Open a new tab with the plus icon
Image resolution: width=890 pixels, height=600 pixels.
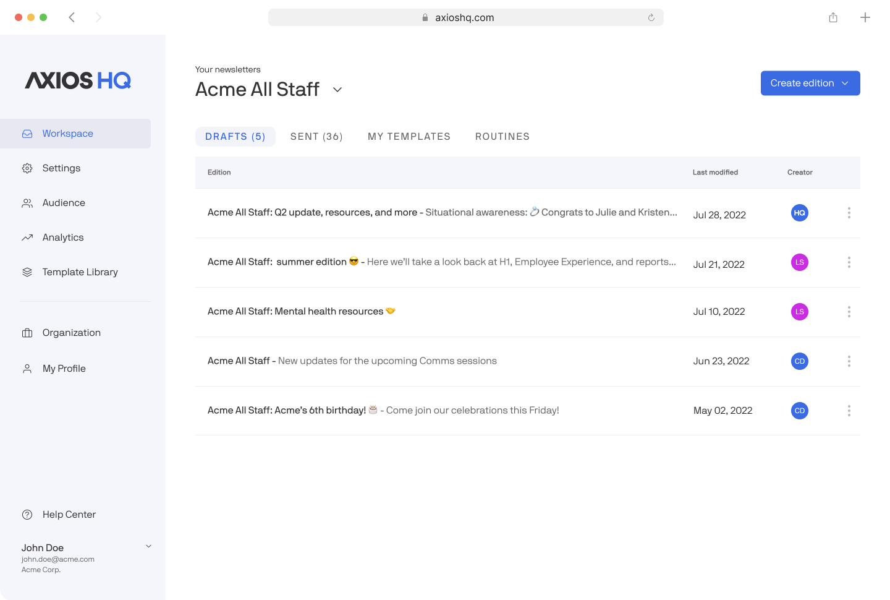tap(865, 17)
